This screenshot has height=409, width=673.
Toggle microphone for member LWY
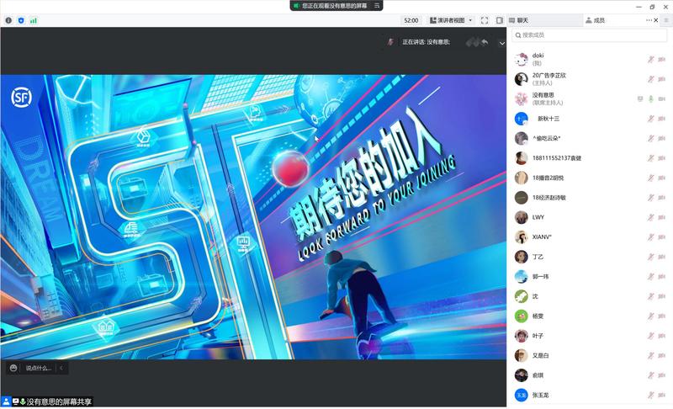[650, 217]
